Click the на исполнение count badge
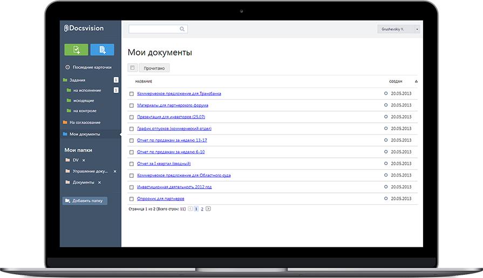The height and width of the screenshot is (278, 483). [x=116, y=90]
